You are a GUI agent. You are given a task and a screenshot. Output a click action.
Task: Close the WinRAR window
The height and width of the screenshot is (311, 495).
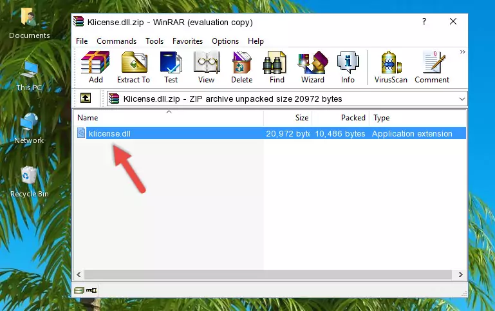coord(453,21)
